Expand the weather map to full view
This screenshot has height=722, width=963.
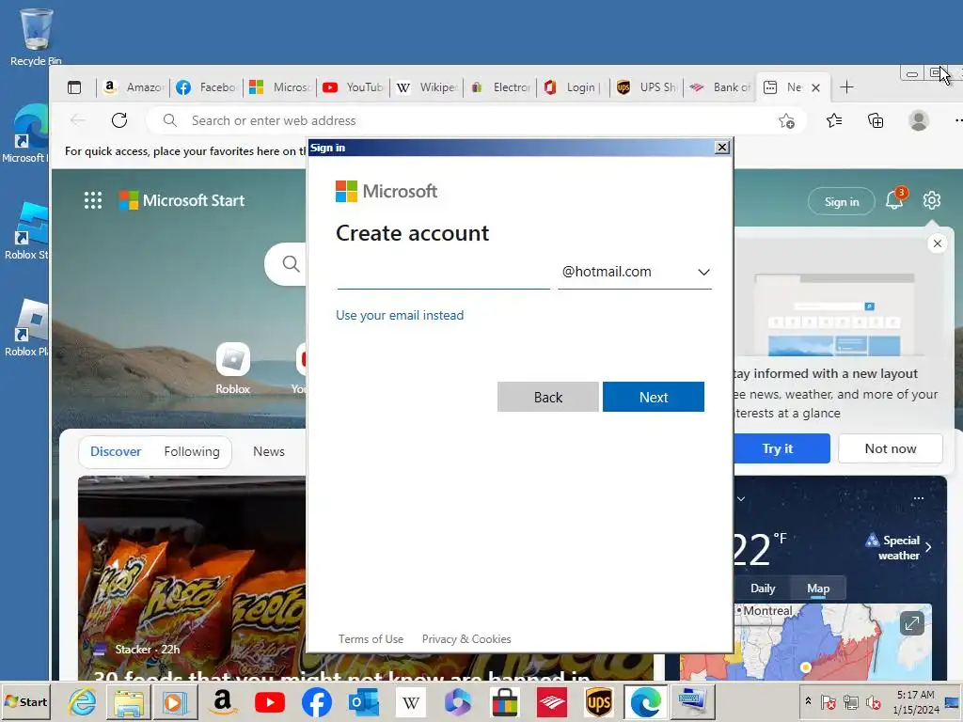pyautogui.click(x=912, y=624)
